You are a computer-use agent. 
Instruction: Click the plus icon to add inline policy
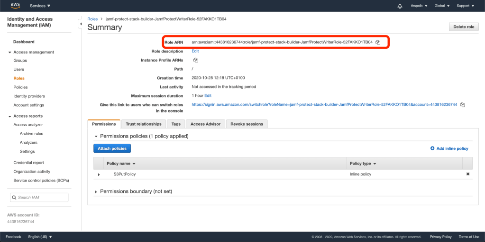point(432,148)
